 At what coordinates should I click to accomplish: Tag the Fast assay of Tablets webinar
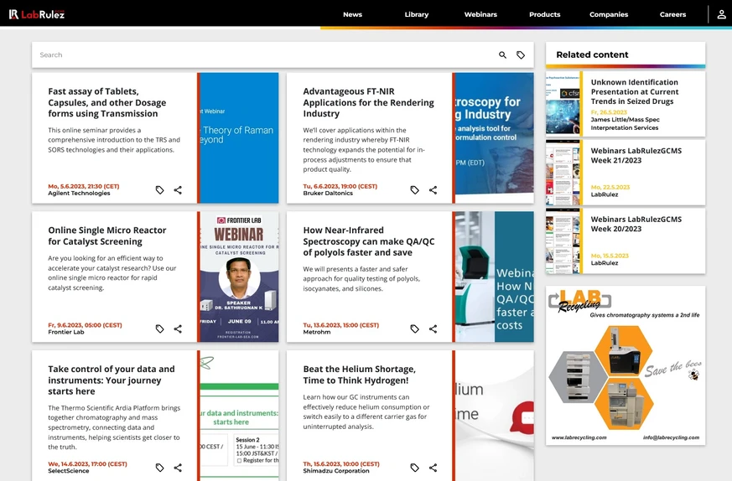click(159, 190)
